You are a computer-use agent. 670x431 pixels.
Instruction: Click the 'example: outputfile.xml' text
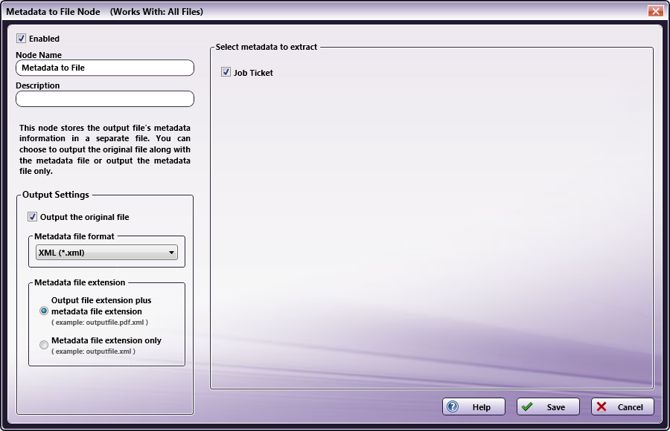93,351
